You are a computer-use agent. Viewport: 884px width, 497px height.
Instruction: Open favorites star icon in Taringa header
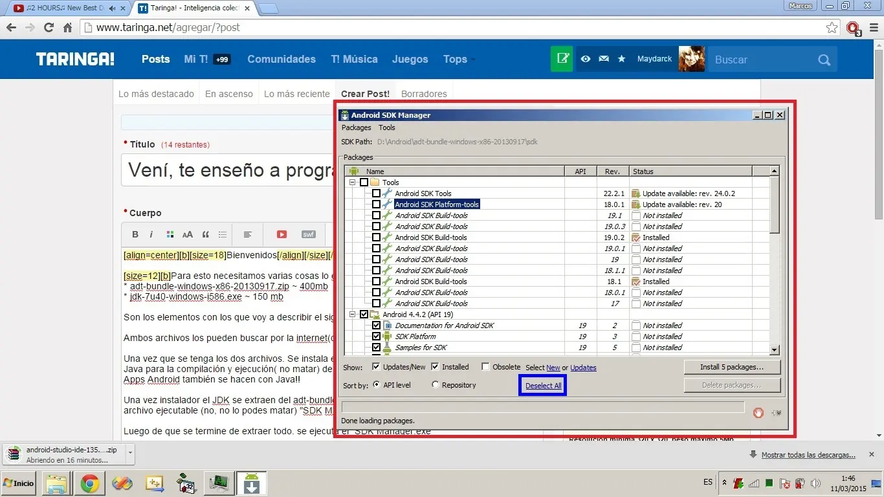(621, 59)
